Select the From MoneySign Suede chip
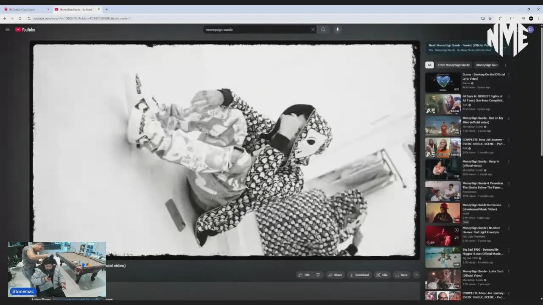 [453, 65]
